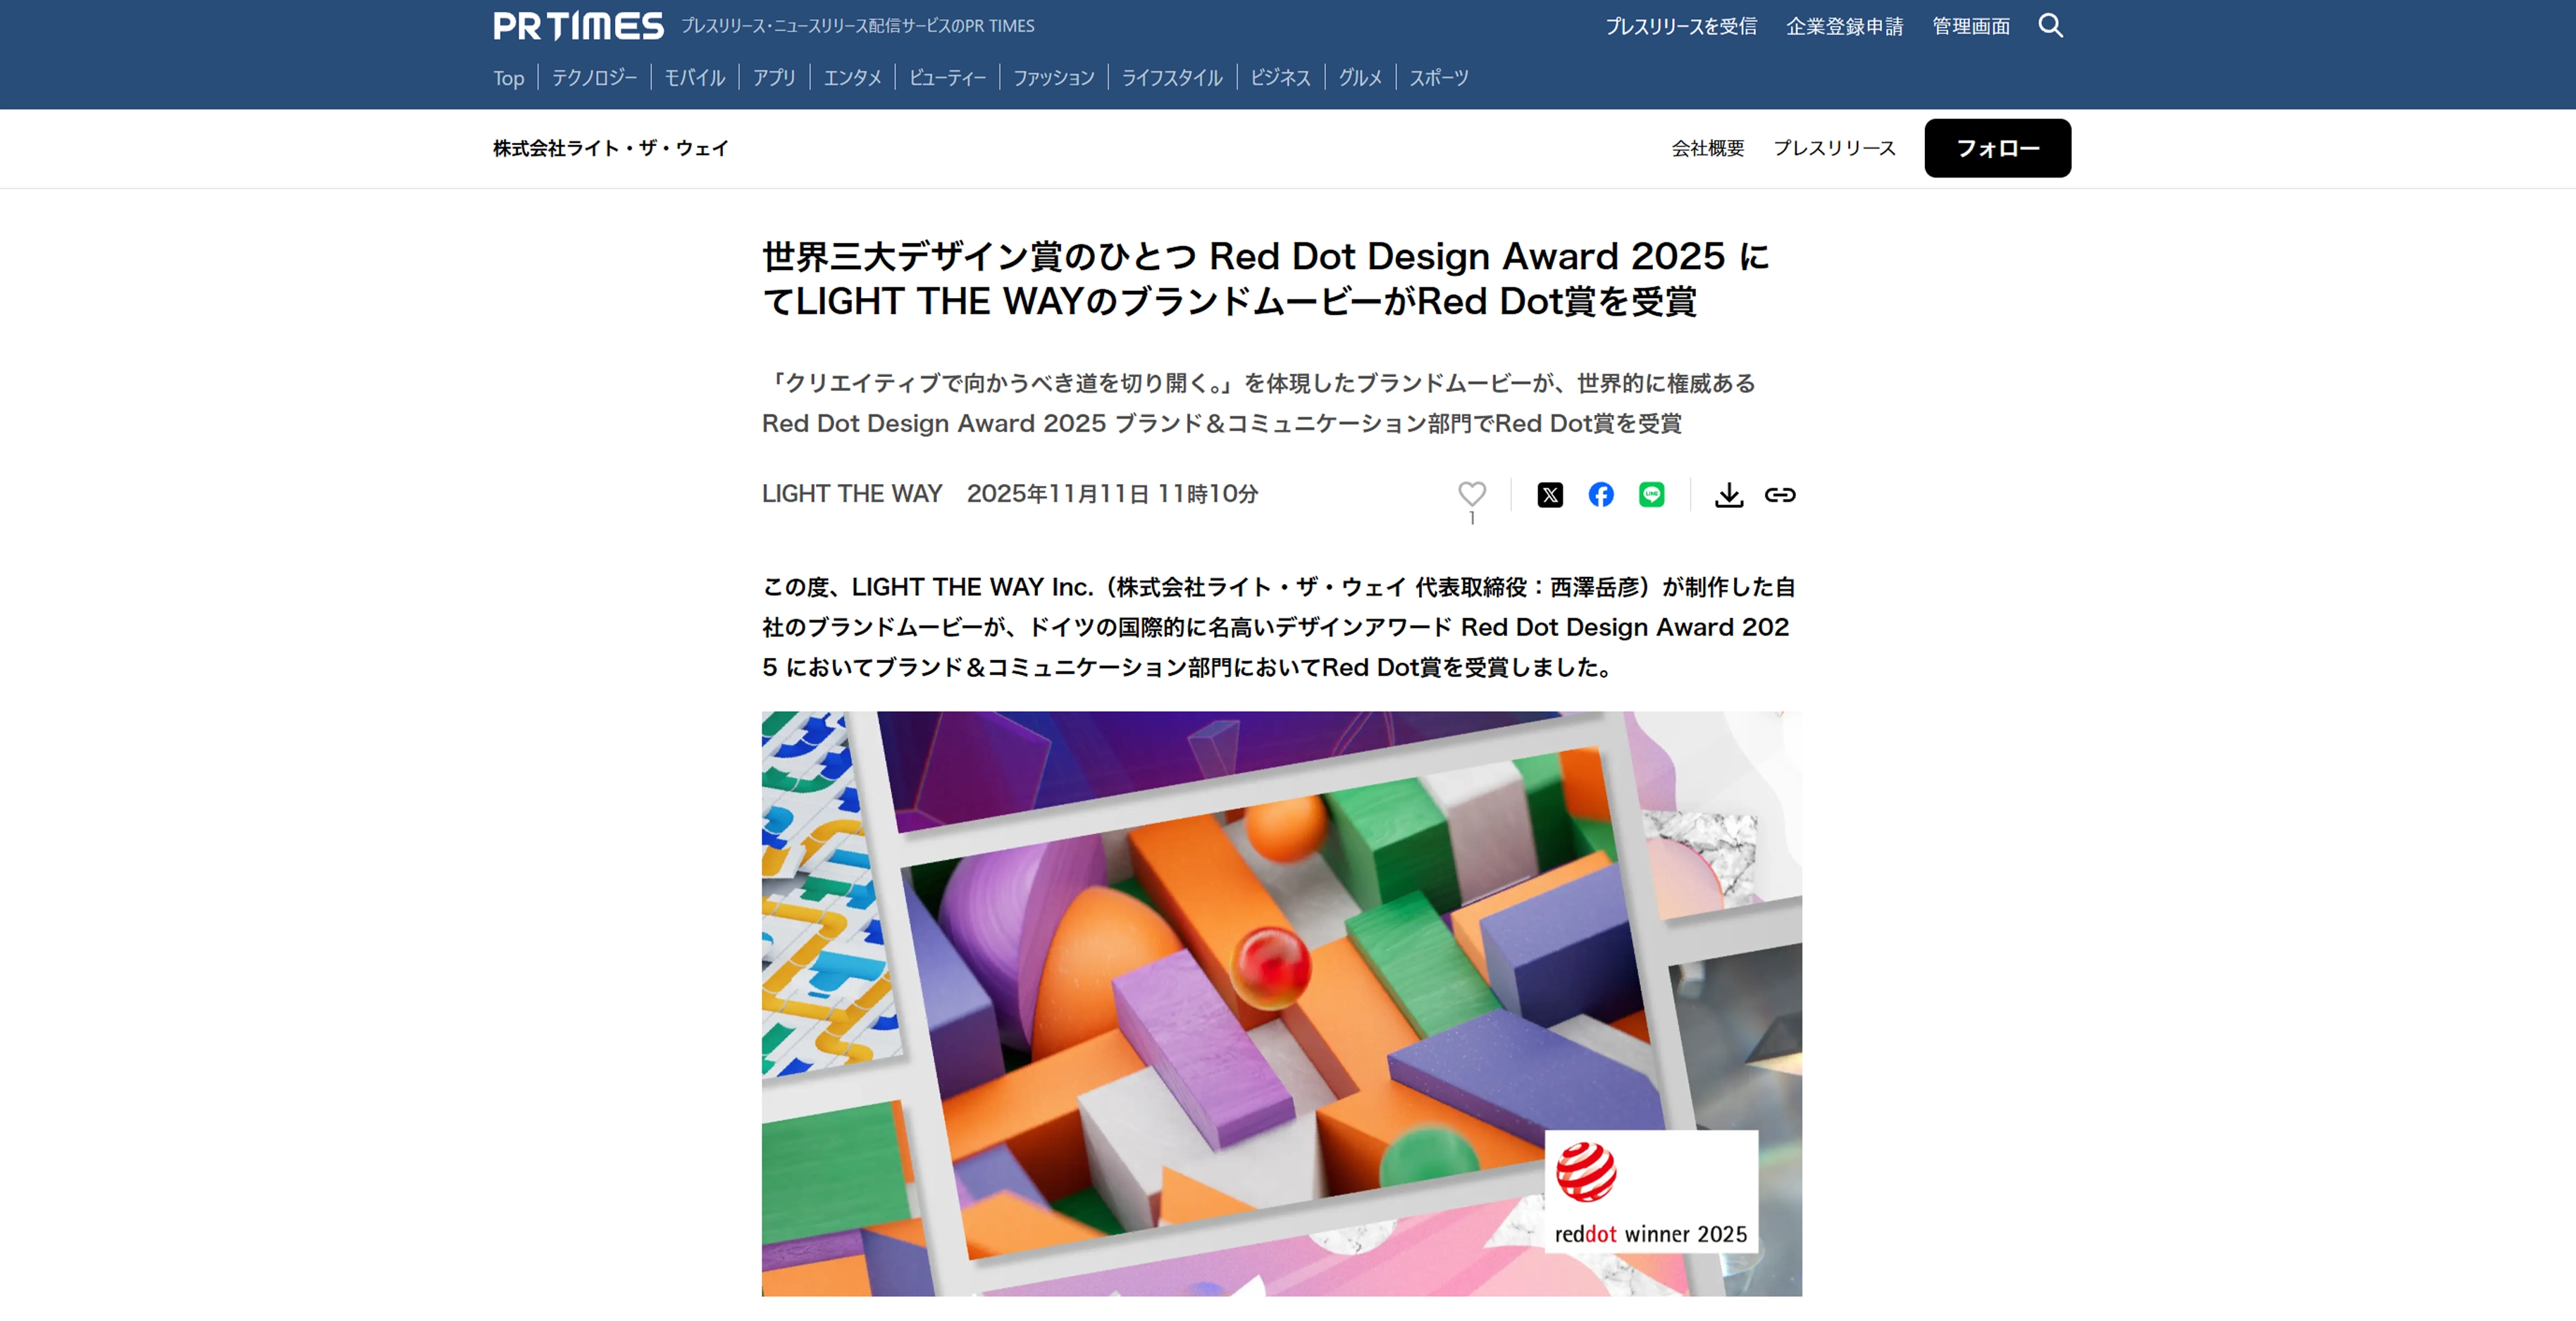Image resolution: width=2576 pixels, height=1321 pixels.
Task: Open the 企業登録申請 link
Action: (x=1844, y=27)
